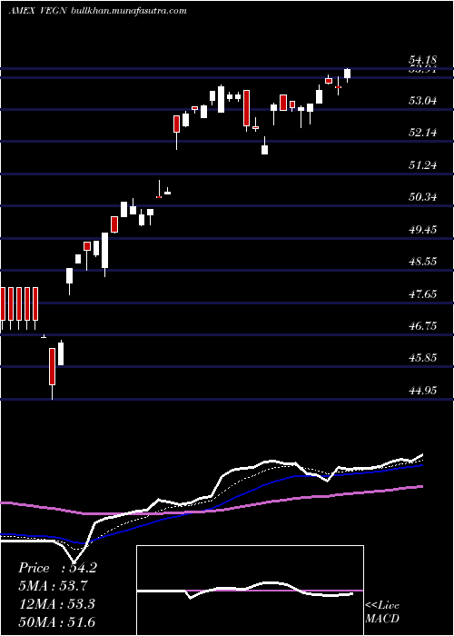This screenshot has height=636, width=454.
Task: Click the 47.65 price axis label
Action: [423, 293]
